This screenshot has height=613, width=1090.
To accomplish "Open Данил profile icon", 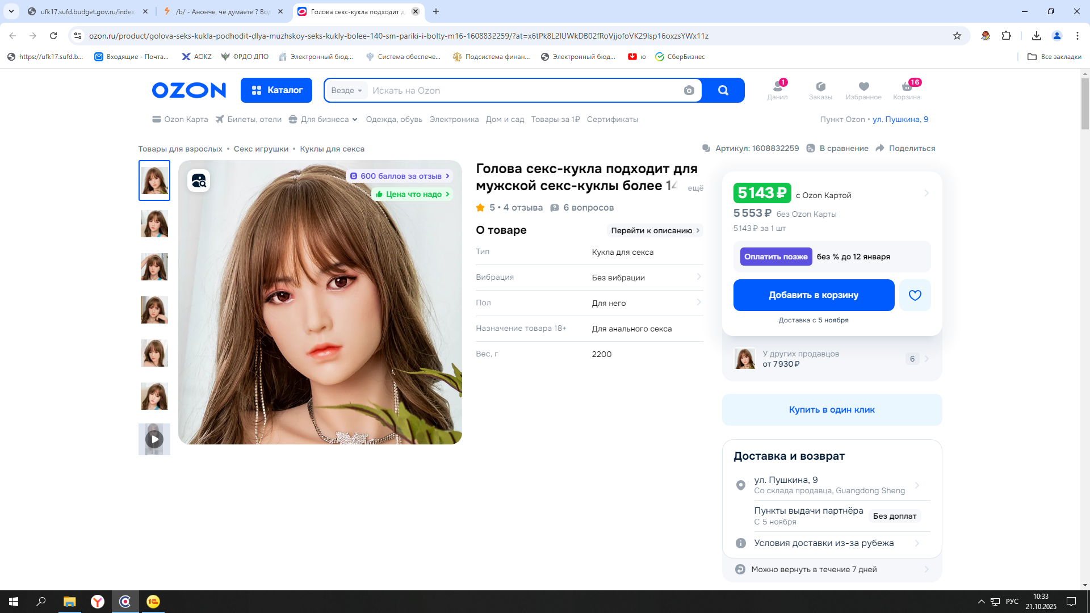I will (x=777, y=90).
